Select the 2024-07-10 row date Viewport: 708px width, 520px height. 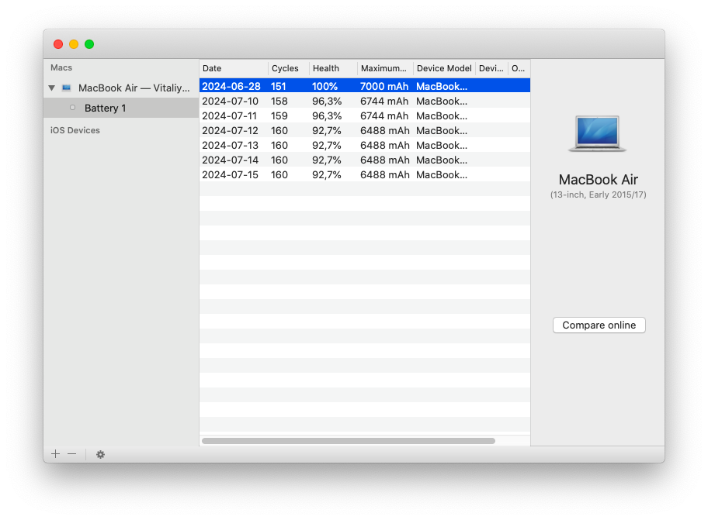231,101
